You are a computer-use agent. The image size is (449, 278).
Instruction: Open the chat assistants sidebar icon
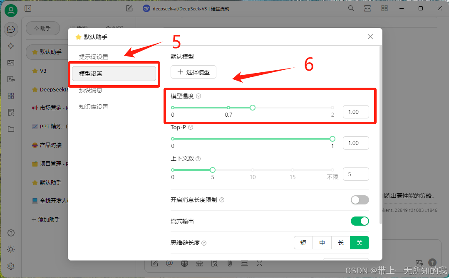pyautogui.click(x=11, y=30)
